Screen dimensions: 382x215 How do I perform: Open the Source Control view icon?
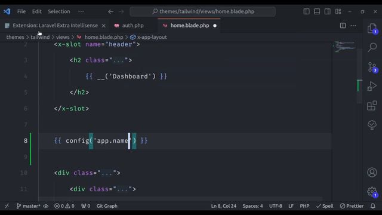point(372,67)
